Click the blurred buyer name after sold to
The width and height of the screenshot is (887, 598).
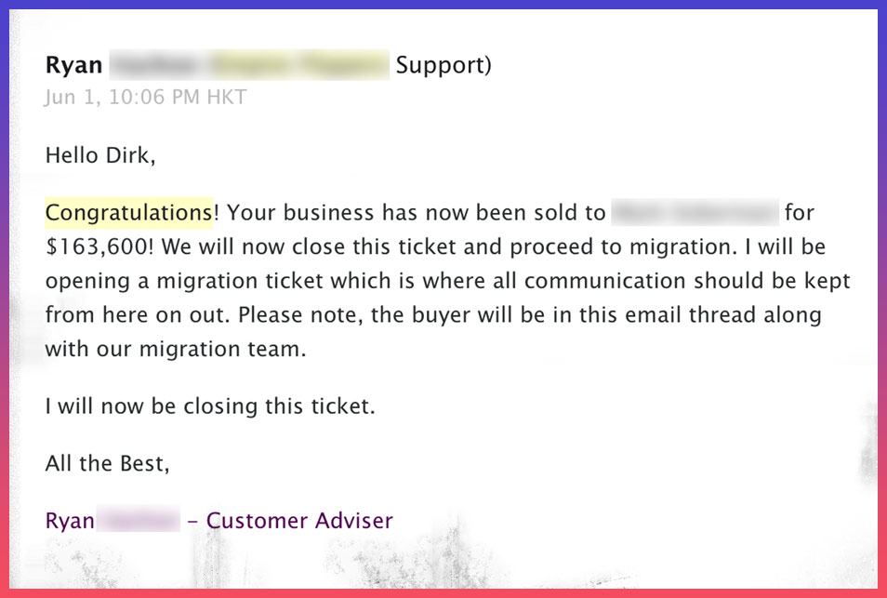tap(695, 213)
